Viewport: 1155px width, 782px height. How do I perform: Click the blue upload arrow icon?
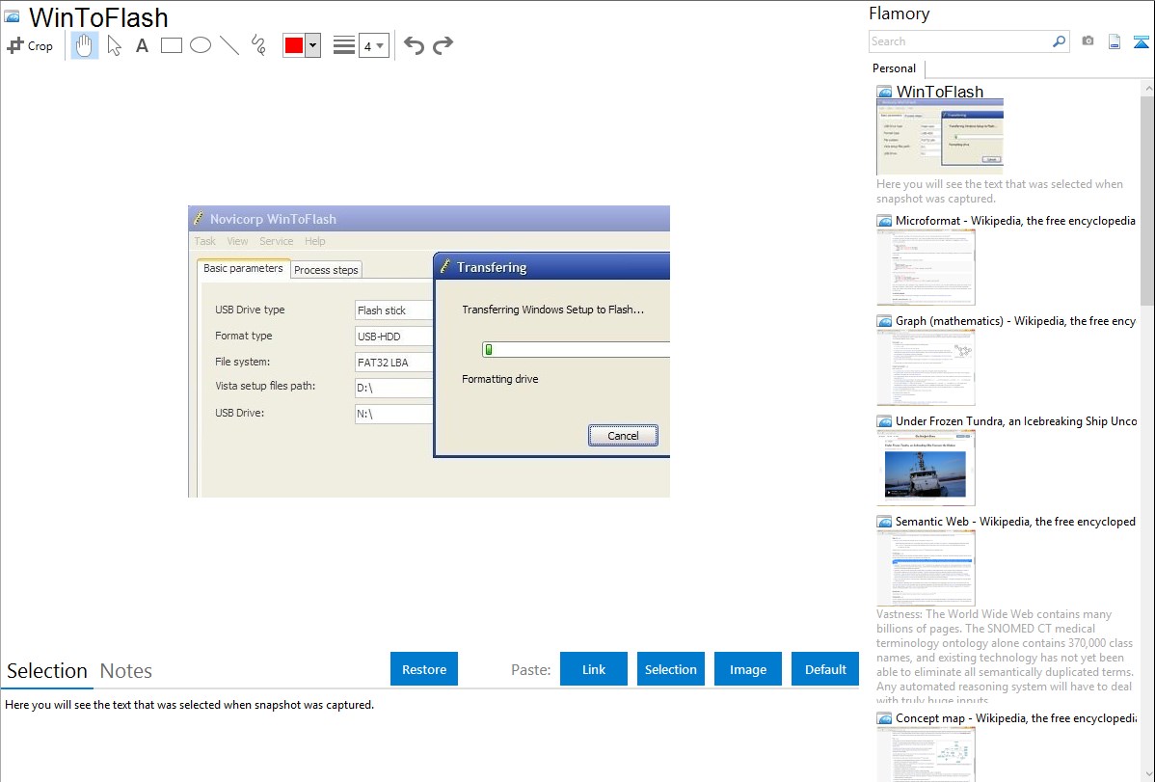[1141, 41]
